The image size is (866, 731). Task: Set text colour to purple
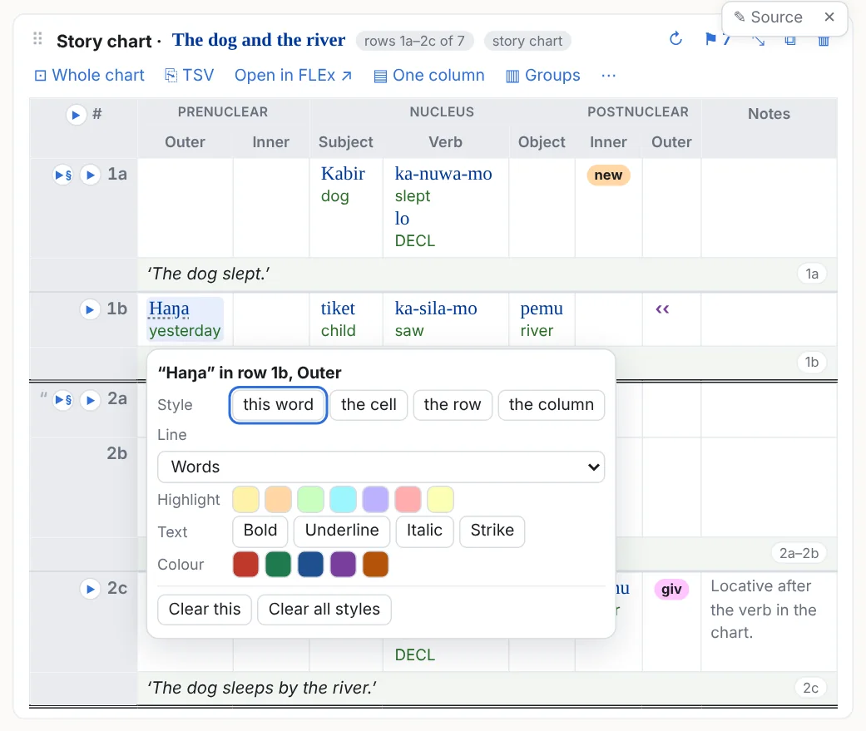tap(343, 565)
